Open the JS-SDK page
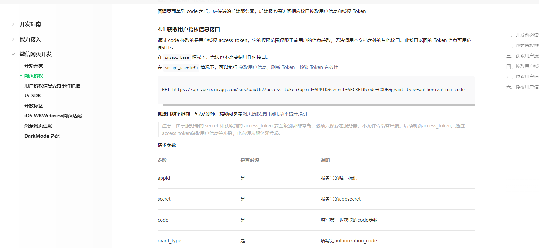 click(x=33, y=96)
